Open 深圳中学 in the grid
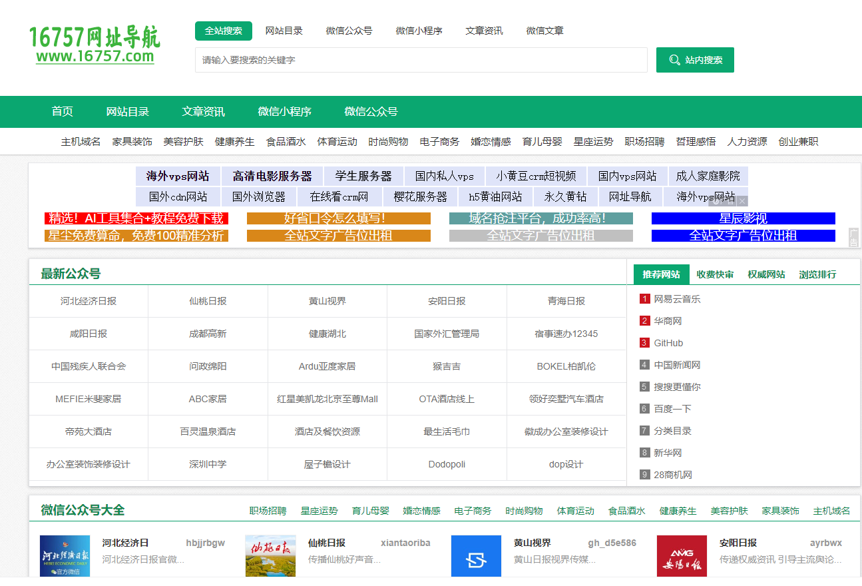The height and width of the screenshot is (586, 862). click(208, 464)
